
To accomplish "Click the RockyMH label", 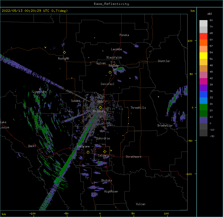I will pos(63,59).
